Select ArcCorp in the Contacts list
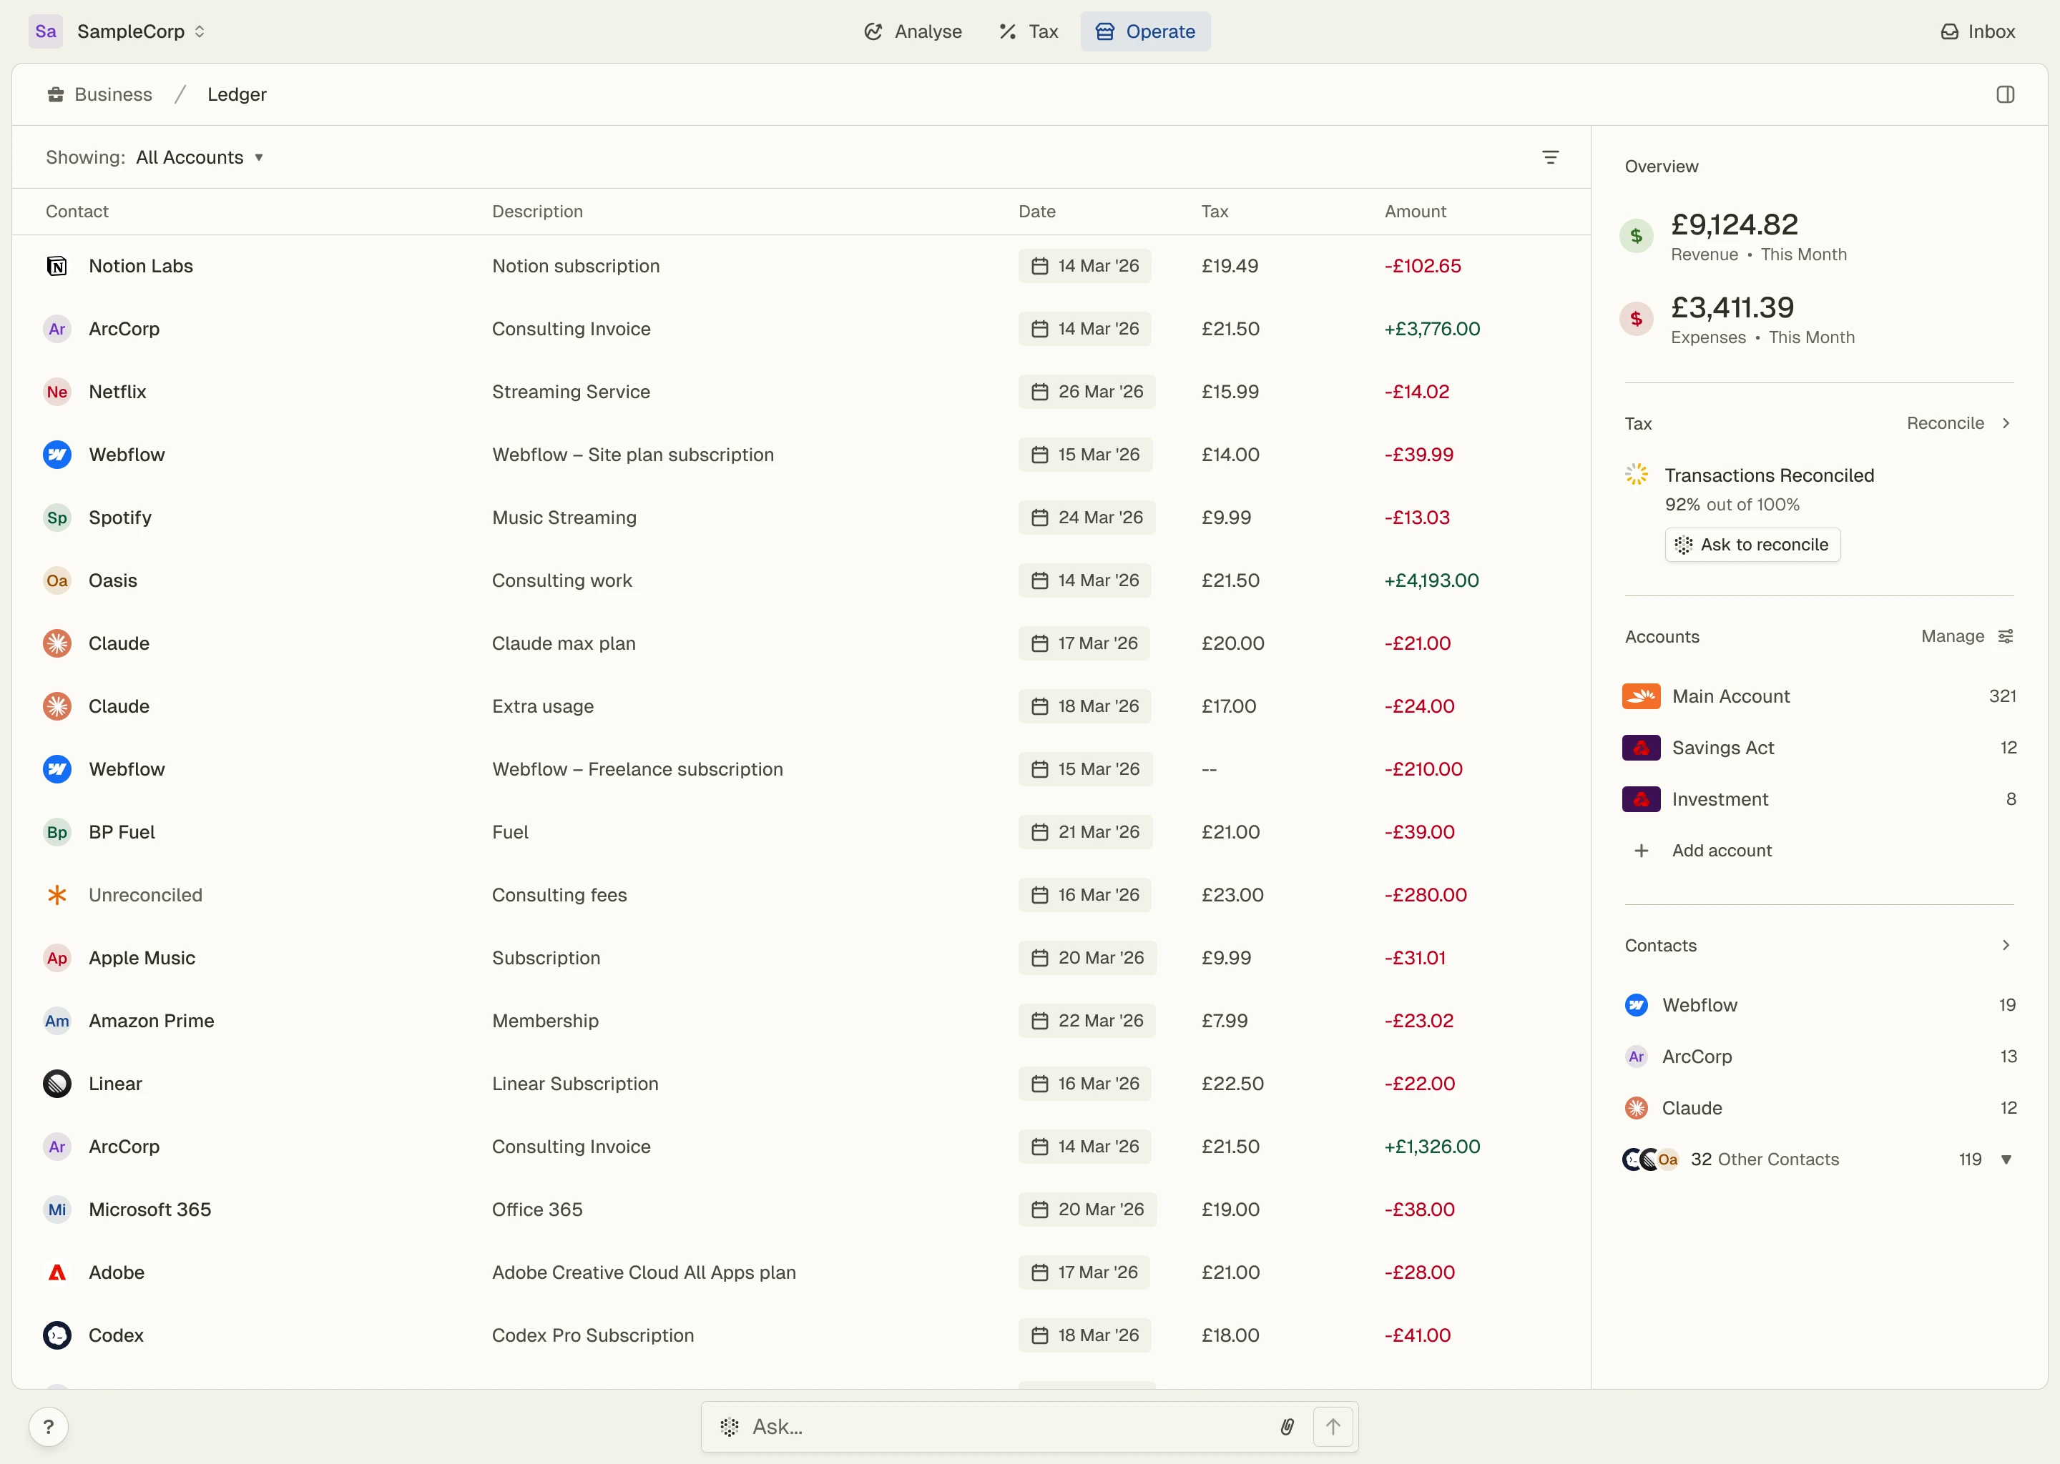2060x1464 pixels. tap(1819, 1057)
